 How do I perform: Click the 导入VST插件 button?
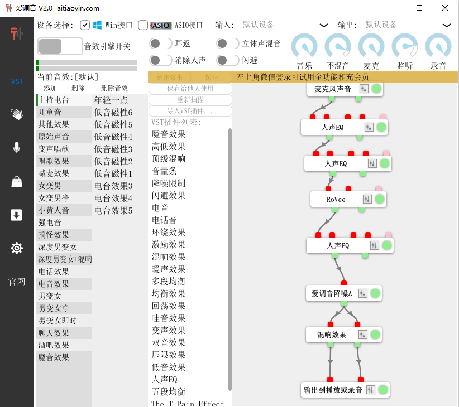pos(190,111)
